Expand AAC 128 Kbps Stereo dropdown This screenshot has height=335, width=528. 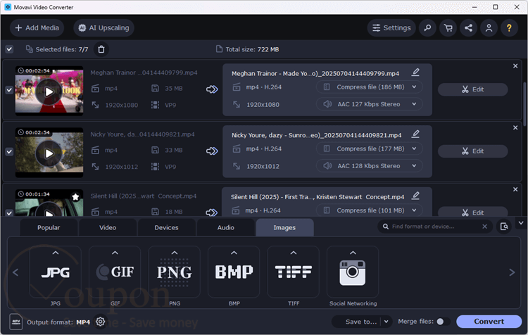(370, 165)
